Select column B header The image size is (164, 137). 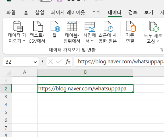(85, 72)
